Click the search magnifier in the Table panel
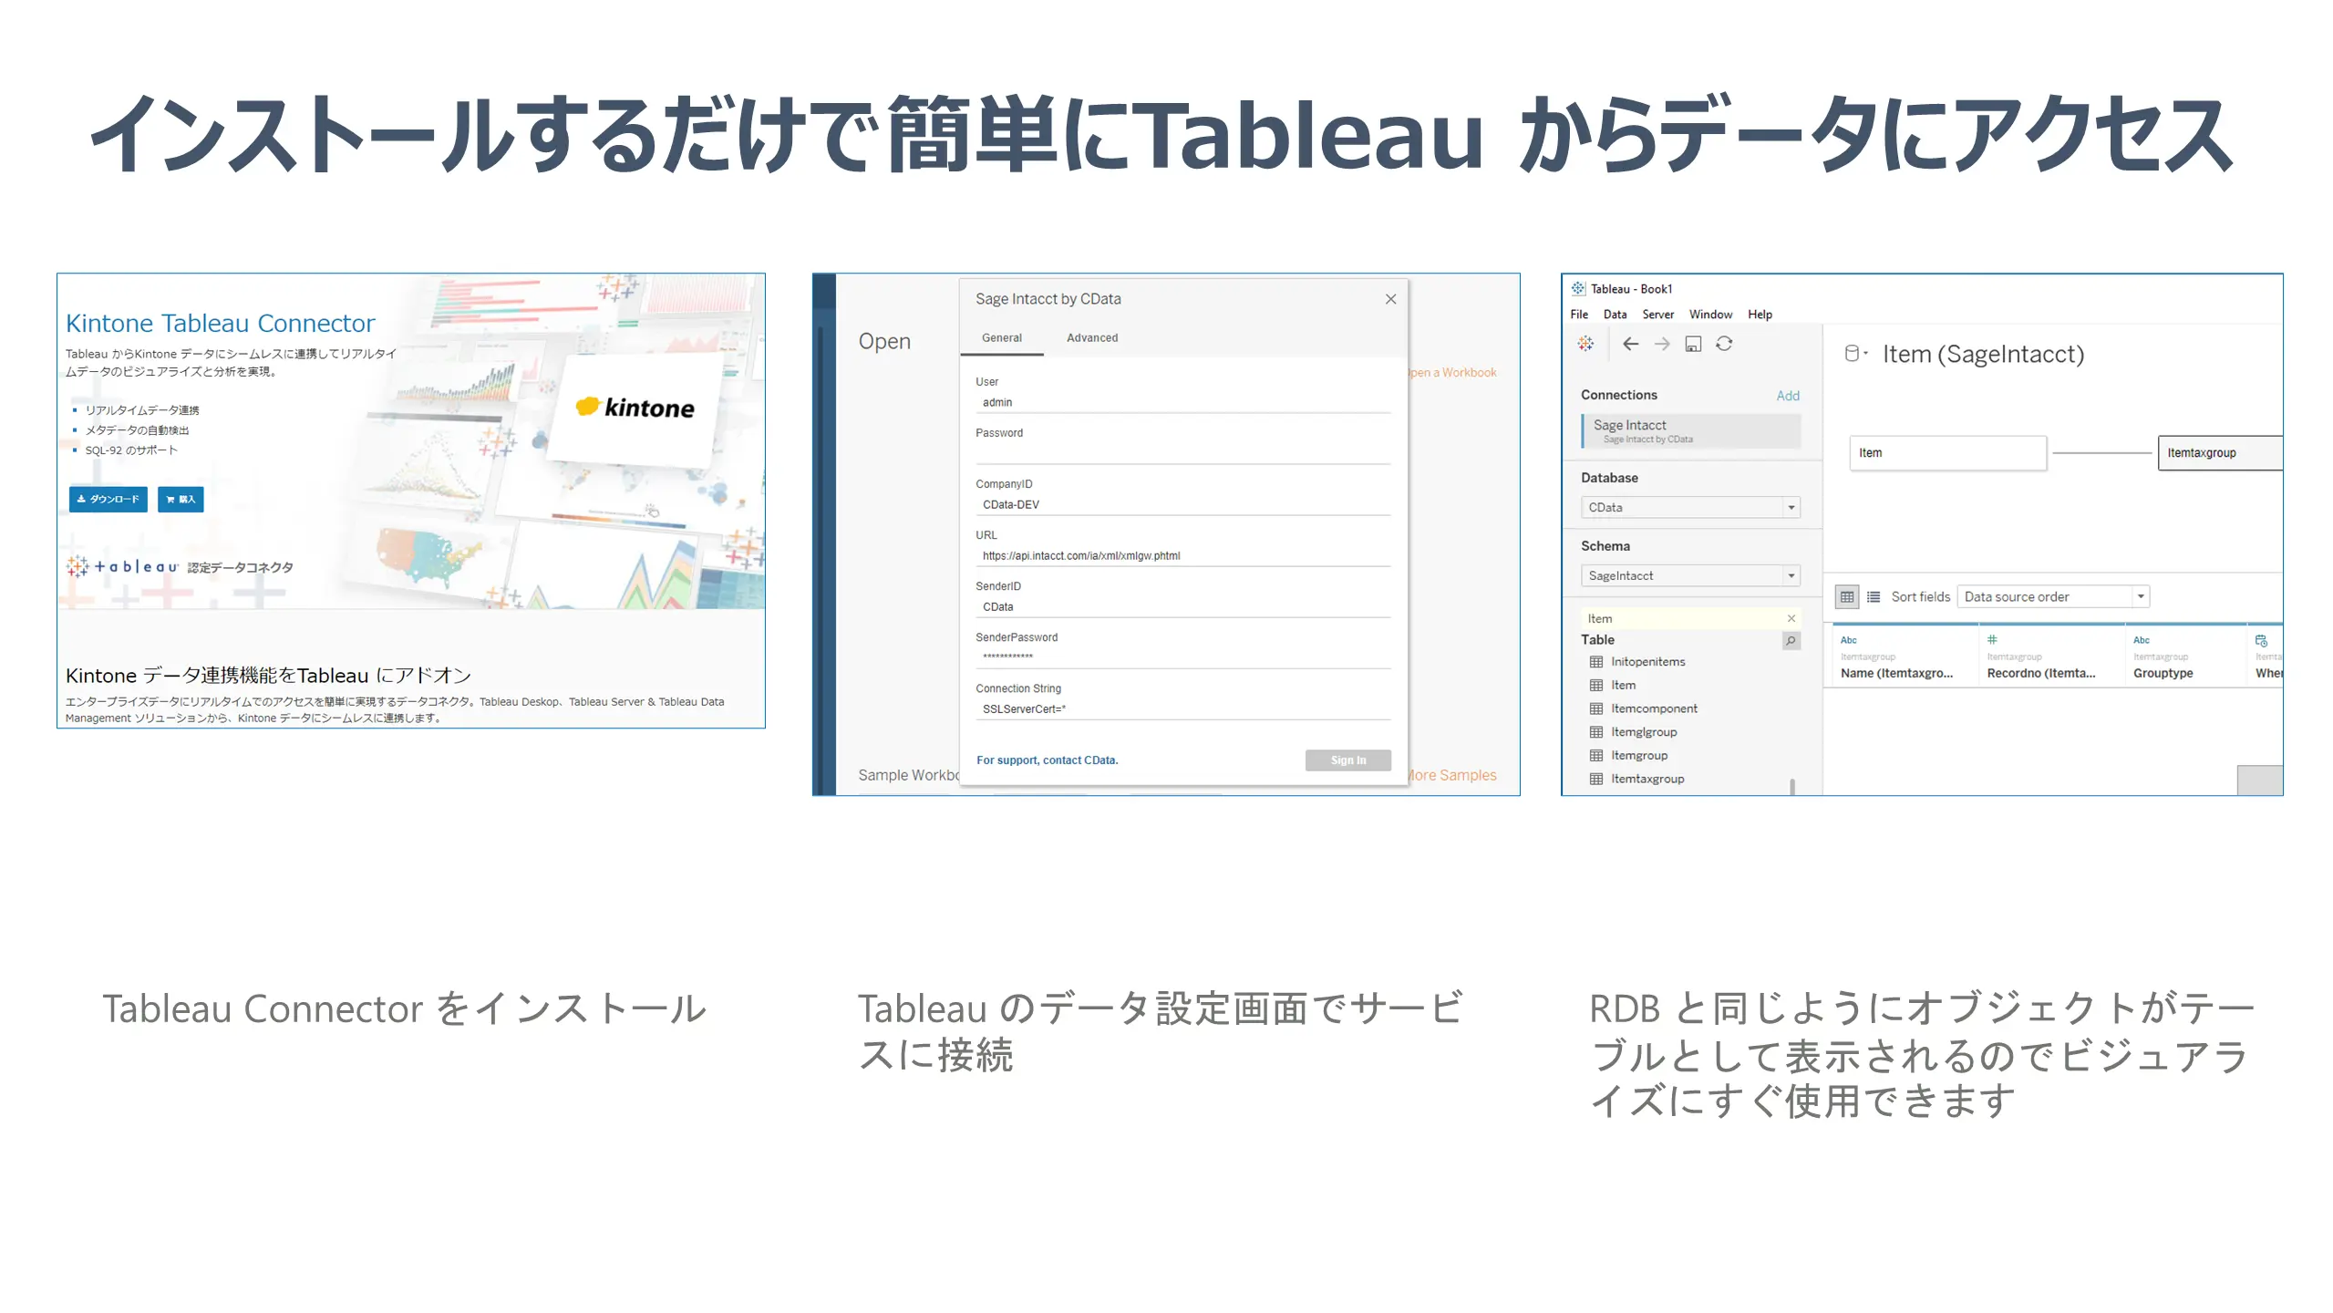2333x1313 pixels. point(1791,640)
